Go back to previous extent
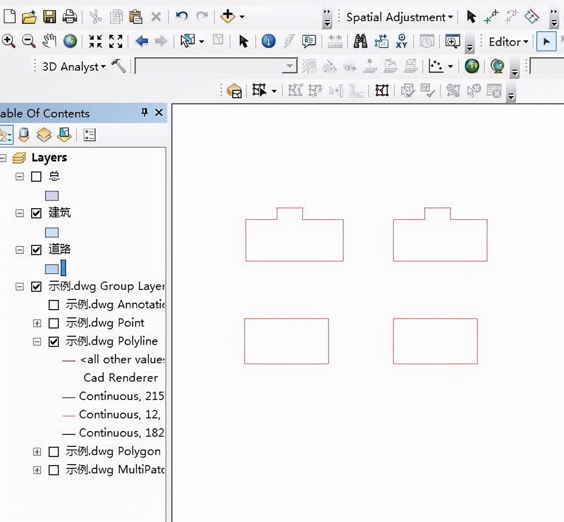The height and width of the screenshot is (522, 564). (x=141, y=41)
